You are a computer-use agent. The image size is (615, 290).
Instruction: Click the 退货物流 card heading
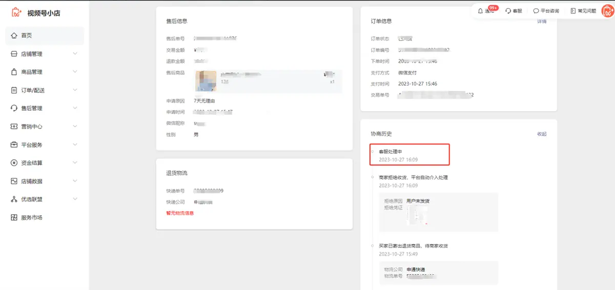pyautogui.click(x=176, y=173)
